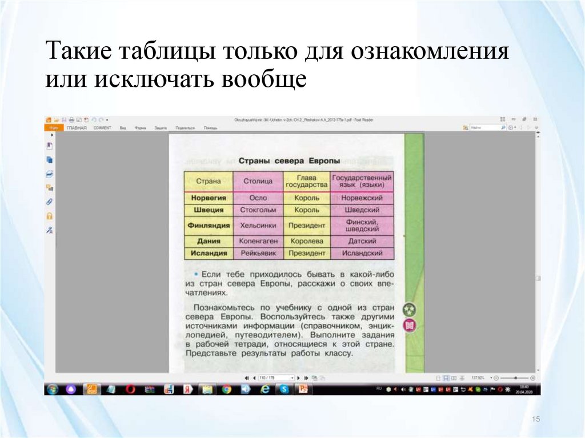The width and height of the screenshot is (585, 438).
Task: Click the four-squares grid icon in title bar
Action: 503,119
